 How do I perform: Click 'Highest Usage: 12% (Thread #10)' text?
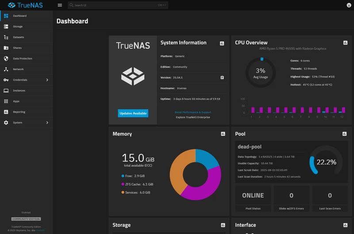pos(312,77)
